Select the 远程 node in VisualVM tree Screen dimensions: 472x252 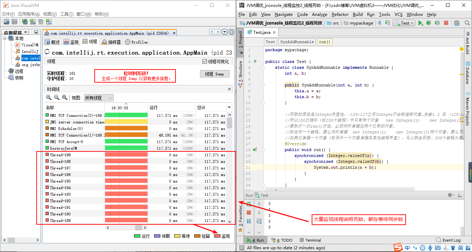click(16, 71)
